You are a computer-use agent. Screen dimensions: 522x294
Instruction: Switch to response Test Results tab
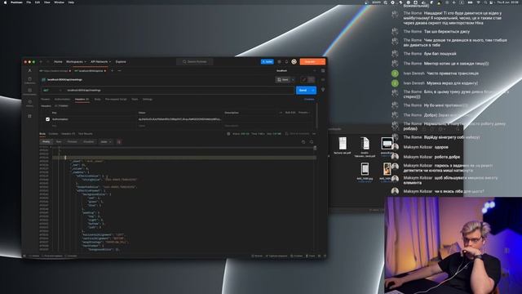tap(85, 134)
